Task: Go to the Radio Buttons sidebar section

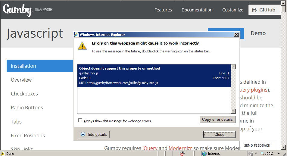Action: (x=27, y=108)
